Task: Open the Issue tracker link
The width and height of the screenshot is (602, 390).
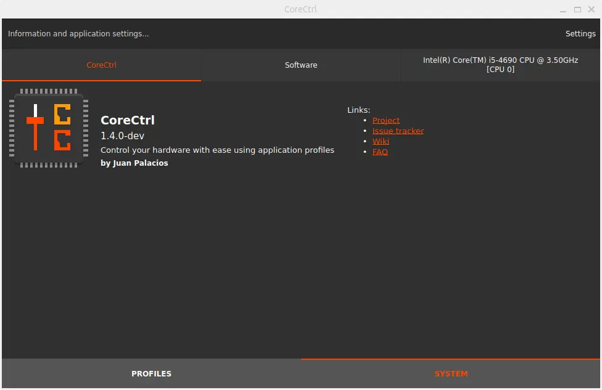Action: [x=398, y=131]
